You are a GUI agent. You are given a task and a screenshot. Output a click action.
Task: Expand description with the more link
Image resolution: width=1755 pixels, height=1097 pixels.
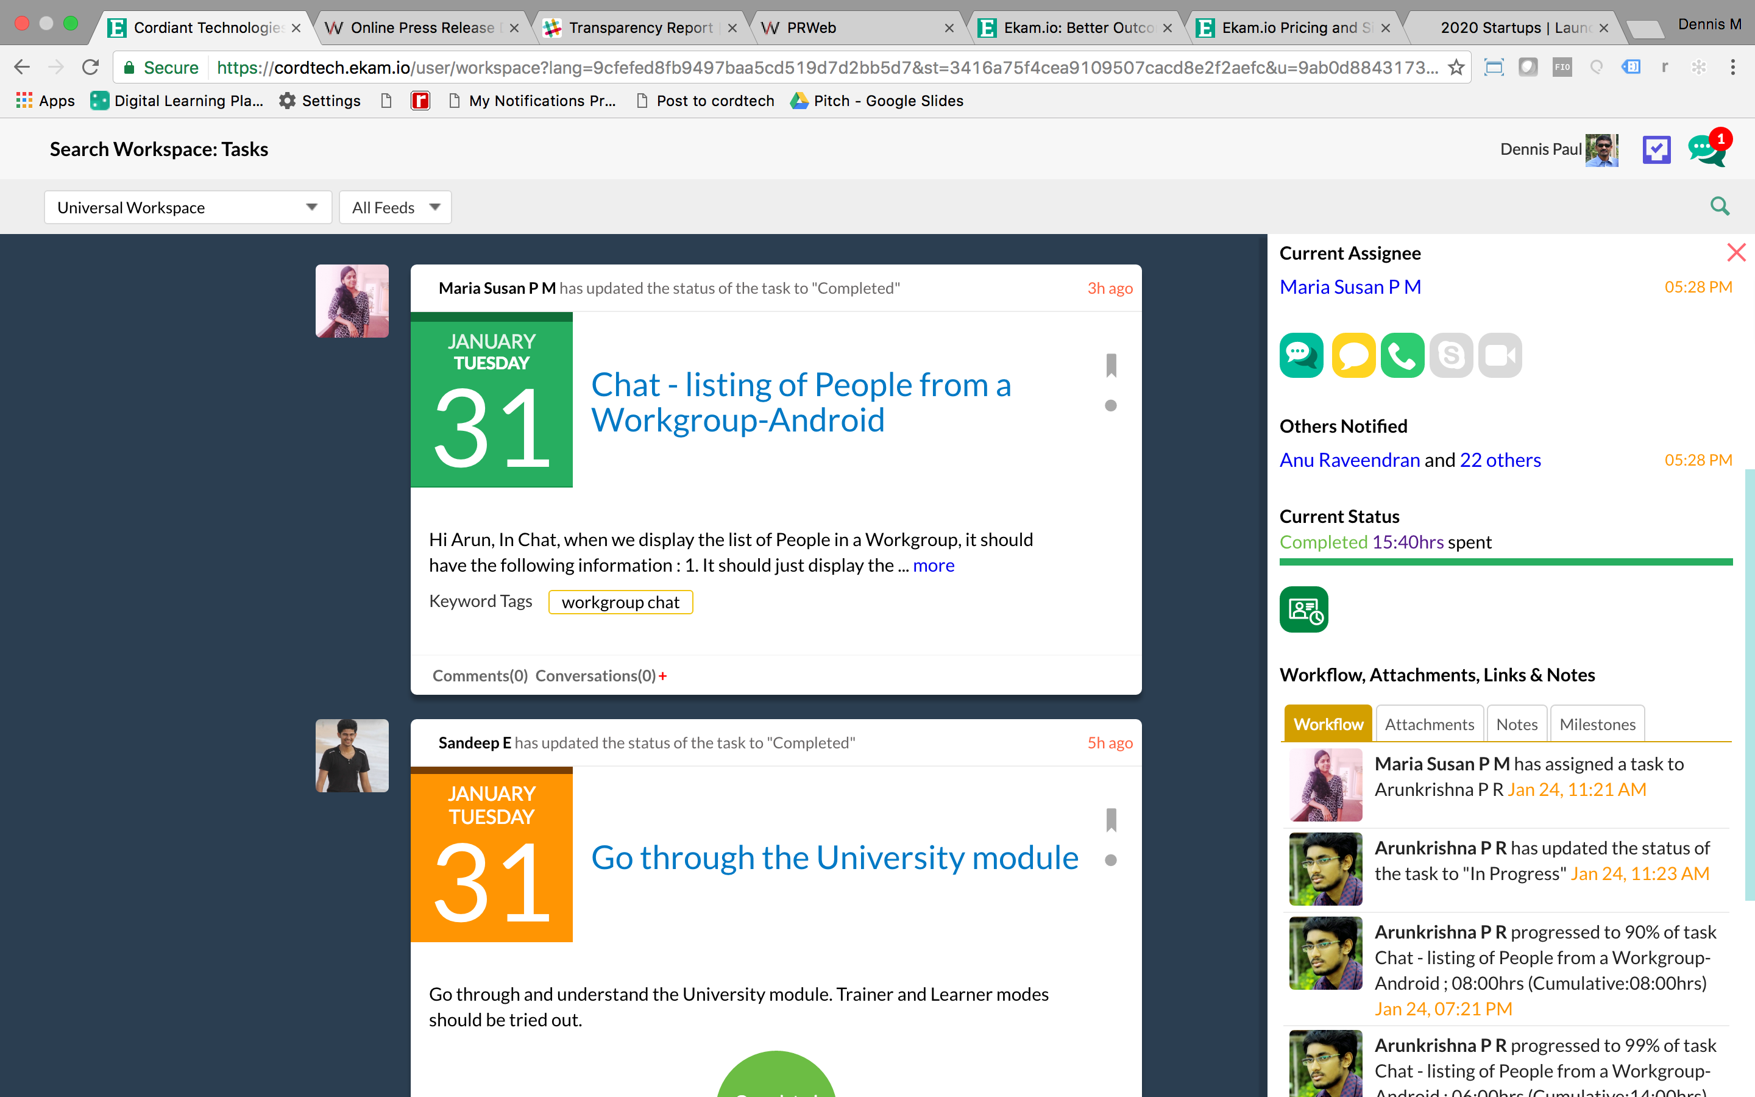click(x=934, y=565)
